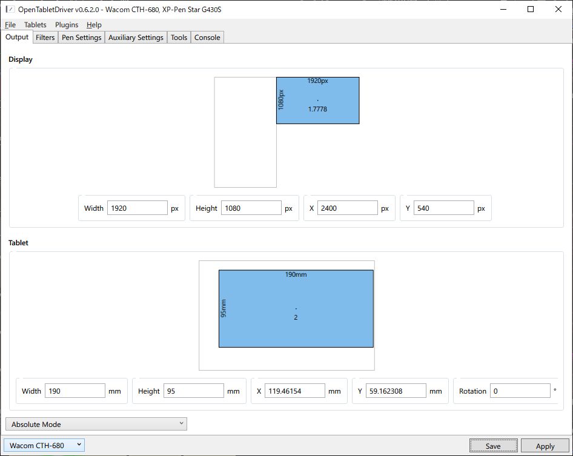Click the 95mm vertical label on tablet area
Viewport: 573px width, 456px height.
[x=224, y=308]
